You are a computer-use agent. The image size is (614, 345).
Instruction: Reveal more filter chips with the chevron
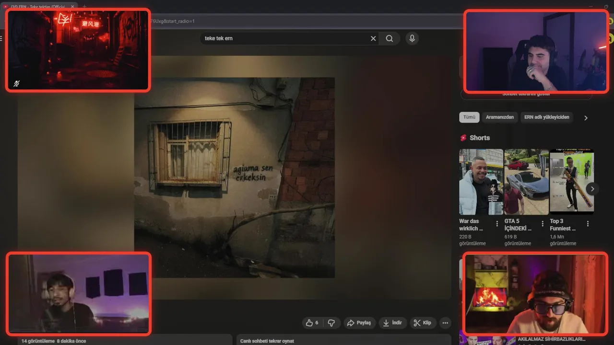[x=586, y=118]
